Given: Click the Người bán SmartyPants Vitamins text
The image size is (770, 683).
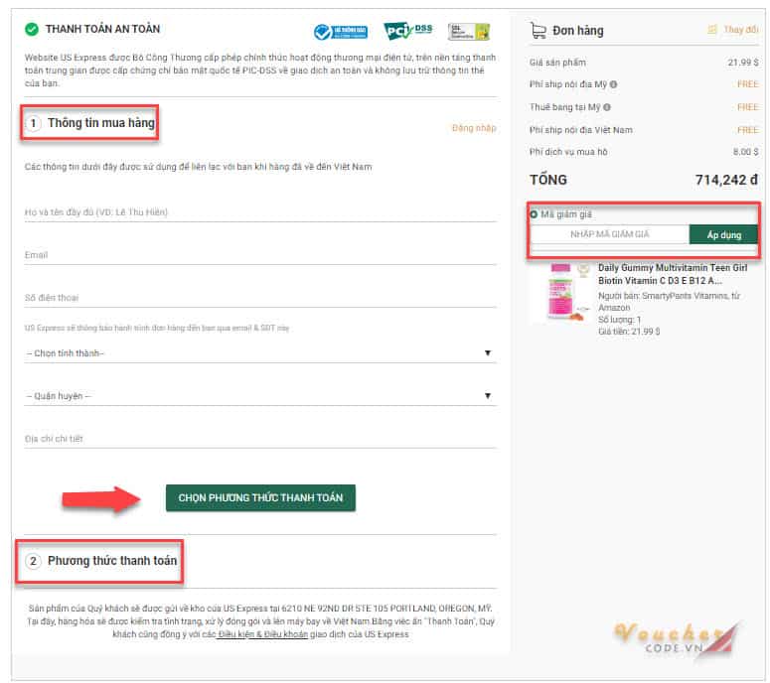Looking at the screenshot, I should point(669,301).
